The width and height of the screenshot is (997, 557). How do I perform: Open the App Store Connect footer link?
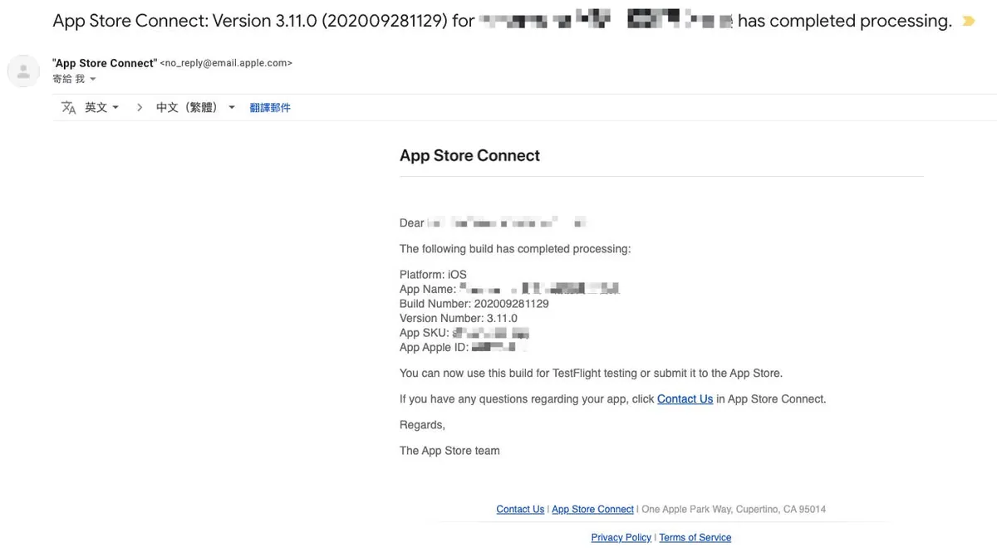592,510
